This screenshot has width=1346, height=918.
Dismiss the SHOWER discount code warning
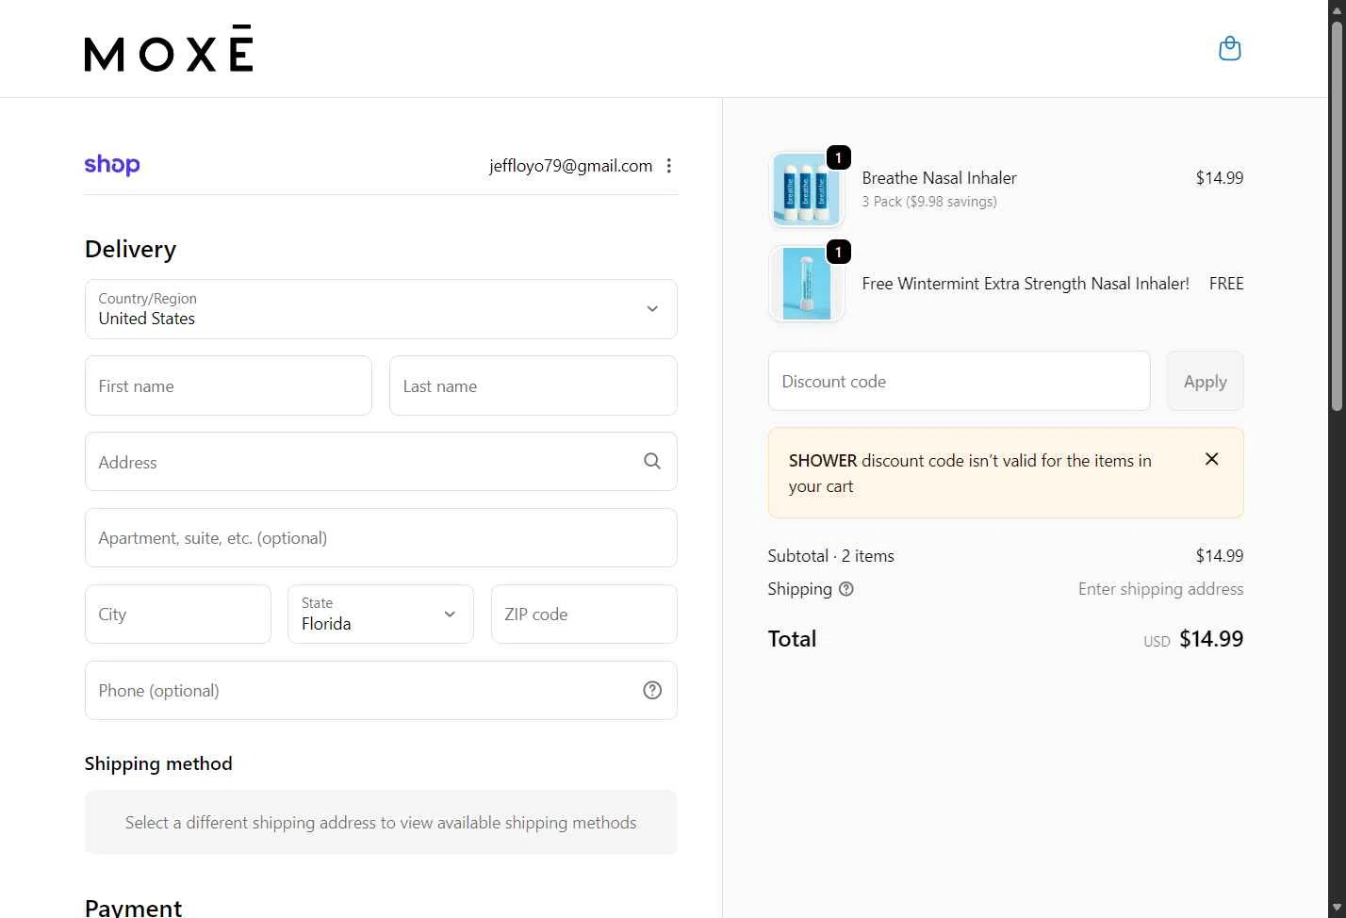pos(1212,459)
